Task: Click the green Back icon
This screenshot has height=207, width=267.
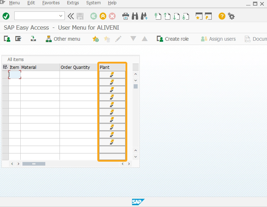Action: pyautogui.click(x=94, y=16)
